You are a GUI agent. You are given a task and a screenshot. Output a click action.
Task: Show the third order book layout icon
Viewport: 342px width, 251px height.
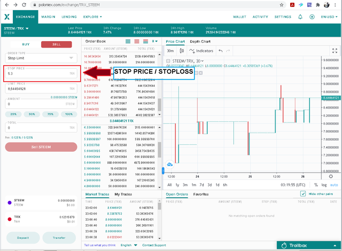click(x=145, y=41)
